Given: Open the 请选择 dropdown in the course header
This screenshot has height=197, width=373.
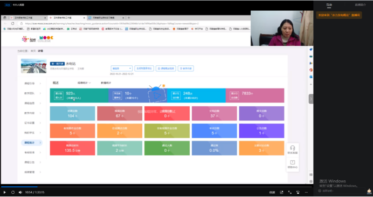Looking at the screenshot, I should 122,69.
